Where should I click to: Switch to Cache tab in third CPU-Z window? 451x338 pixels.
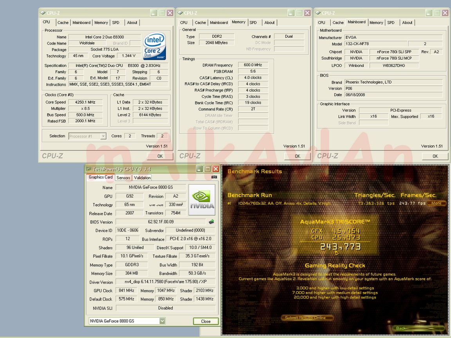click(x=338, y=22)
